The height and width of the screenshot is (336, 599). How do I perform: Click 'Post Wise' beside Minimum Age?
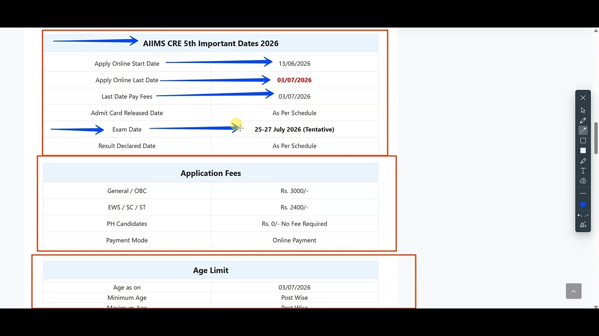[294, 298]
